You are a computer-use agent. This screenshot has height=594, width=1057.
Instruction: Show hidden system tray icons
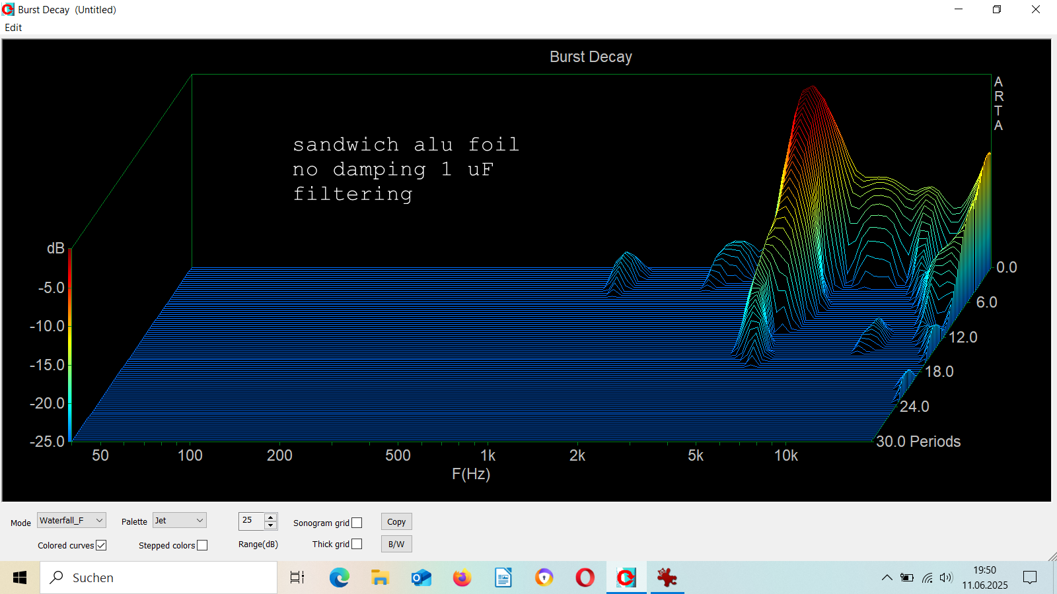point(887,577)
